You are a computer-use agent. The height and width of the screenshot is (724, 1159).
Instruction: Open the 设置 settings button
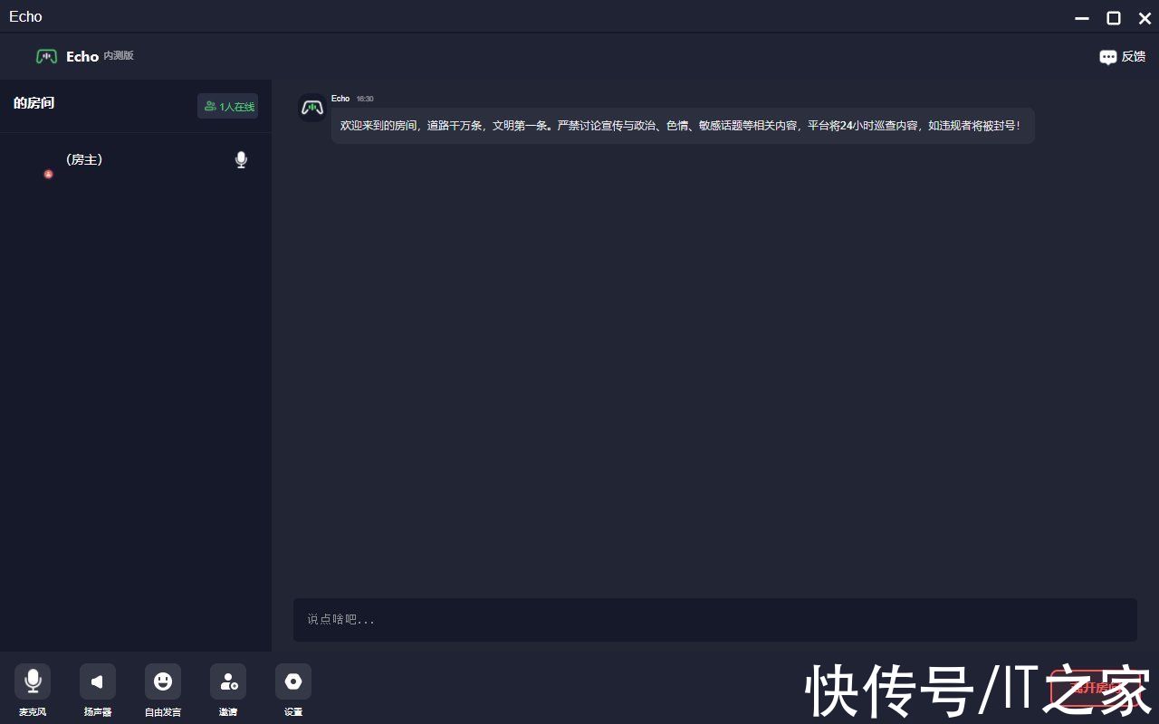click(293, 681)
